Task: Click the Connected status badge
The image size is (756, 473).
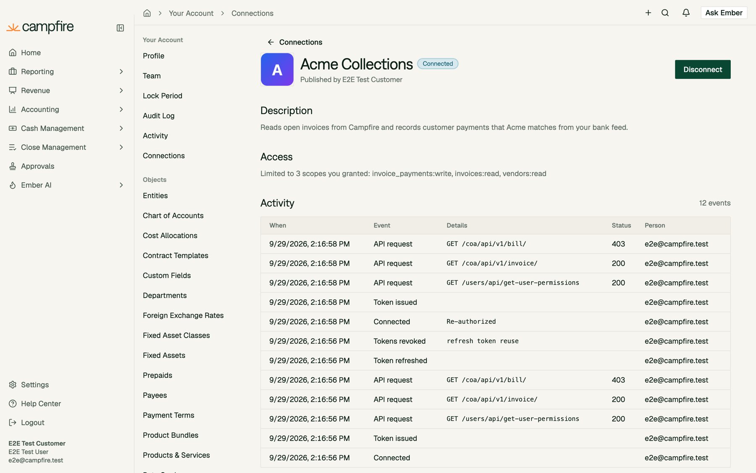Action: (x=438, y=63)
